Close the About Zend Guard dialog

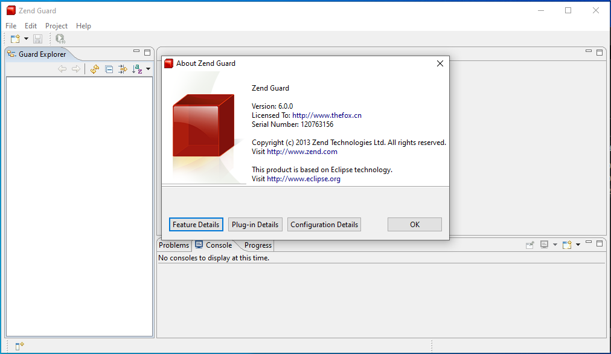click(440, 63)
